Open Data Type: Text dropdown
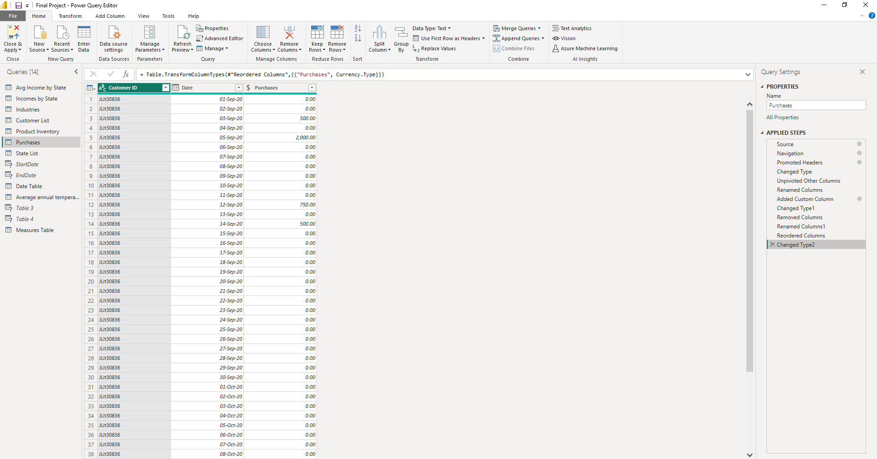The width and height of the screenshot is (877, 459). (x=431, y=28)
